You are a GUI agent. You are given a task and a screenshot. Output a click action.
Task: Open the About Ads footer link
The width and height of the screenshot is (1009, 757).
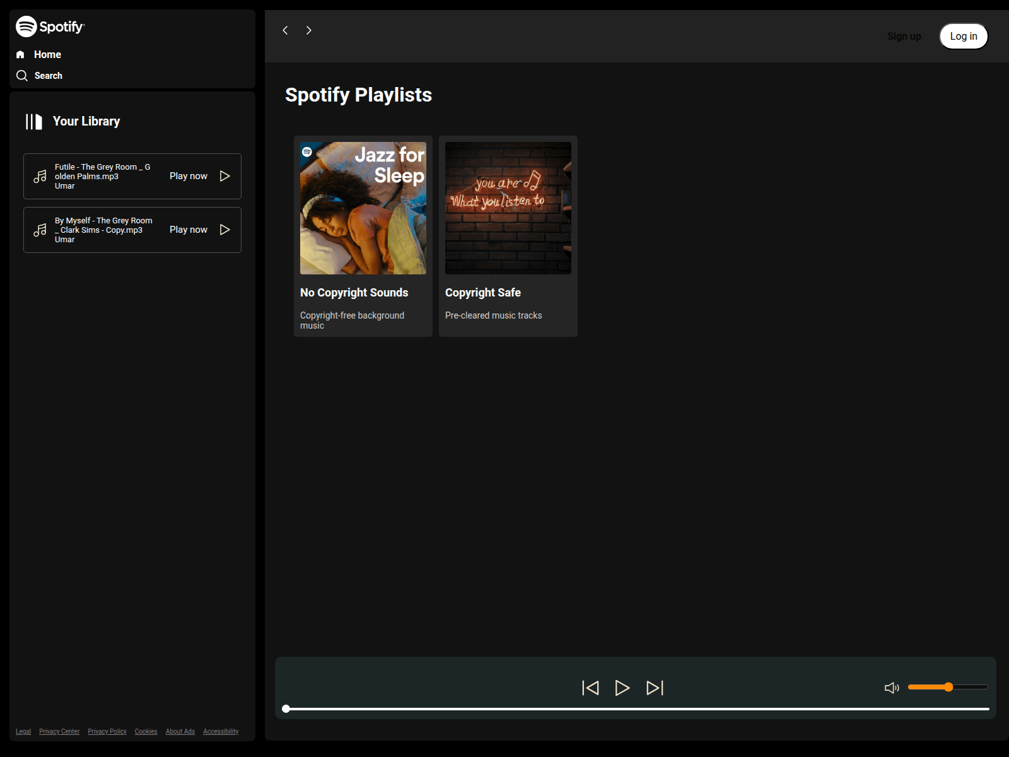click(180, 732)
